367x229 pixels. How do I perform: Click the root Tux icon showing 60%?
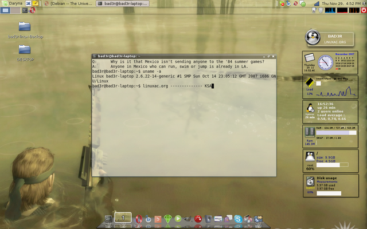[310, 157]
